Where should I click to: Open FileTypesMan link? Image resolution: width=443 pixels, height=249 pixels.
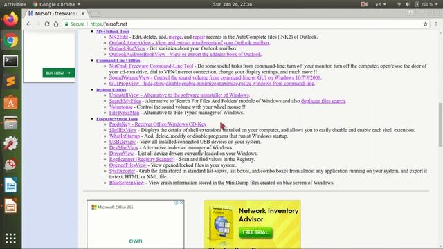click(x=125, y=113)
